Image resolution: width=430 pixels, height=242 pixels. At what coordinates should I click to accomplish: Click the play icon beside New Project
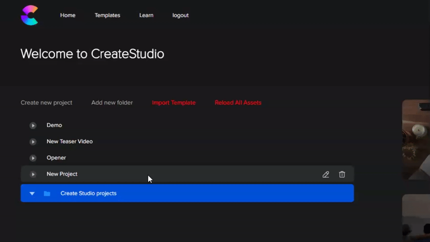[33, 174]
